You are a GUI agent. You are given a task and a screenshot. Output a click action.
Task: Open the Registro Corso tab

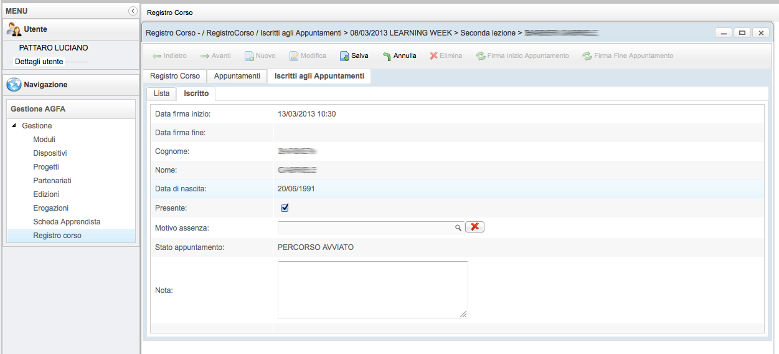tap(175, 76)
